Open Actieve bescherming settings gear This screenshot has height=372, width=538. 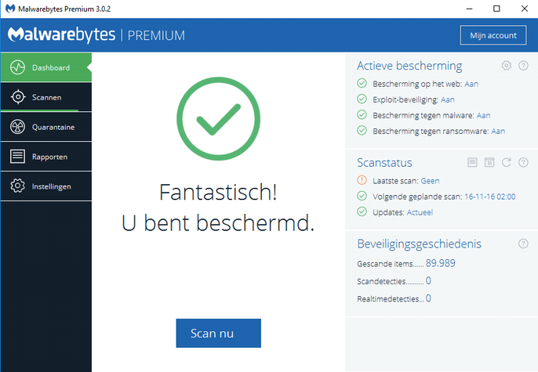click(507, 66)
